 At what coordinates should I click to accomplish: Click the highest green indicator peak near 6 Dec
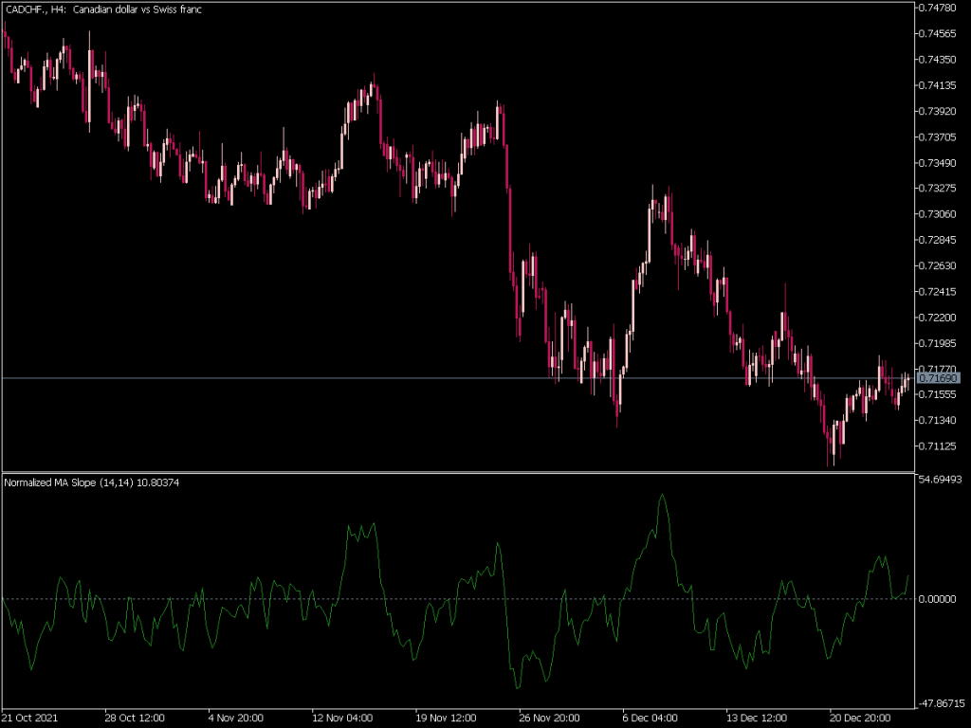(x=662, y=495)
